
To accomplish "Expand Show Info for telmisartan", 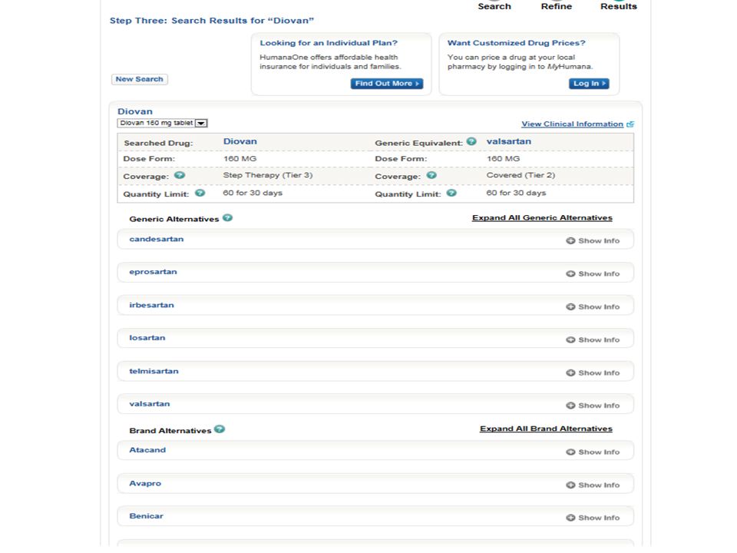I will tap(593, 373).
